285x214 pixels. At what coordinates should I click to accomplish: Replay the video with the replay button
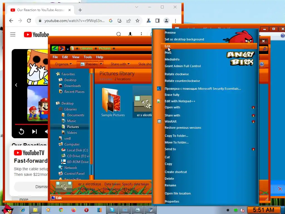tap(21, 132)
